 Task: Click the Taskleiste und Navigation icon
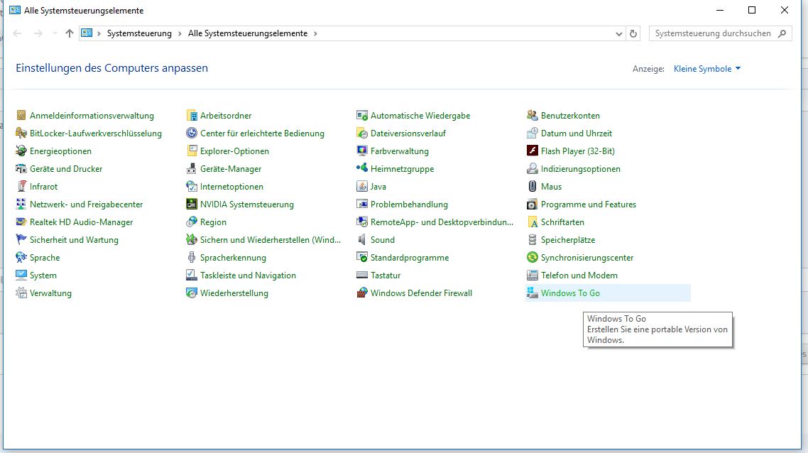pos(192,275)
